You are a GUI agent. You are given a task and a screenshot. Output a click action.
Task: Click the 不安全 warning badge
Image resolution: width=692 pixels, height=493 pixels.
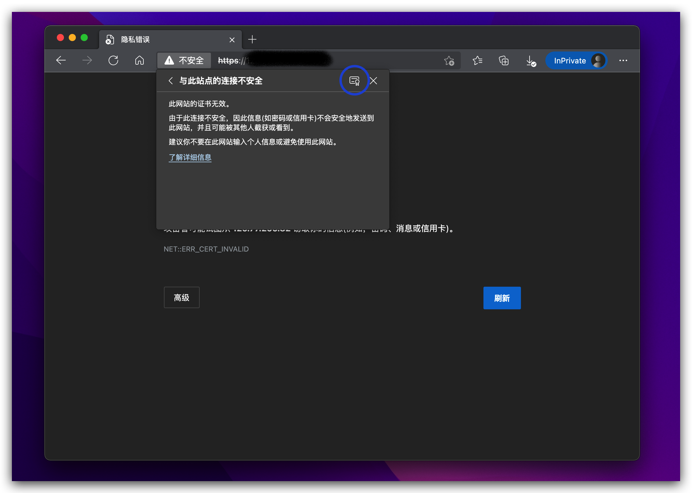click(184, 60)
